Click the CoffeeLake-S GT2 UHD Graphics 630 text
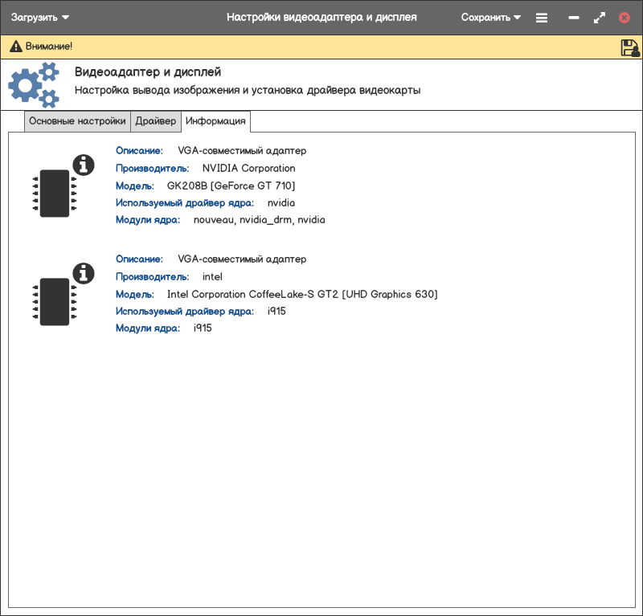 click(x=301, y=294)
